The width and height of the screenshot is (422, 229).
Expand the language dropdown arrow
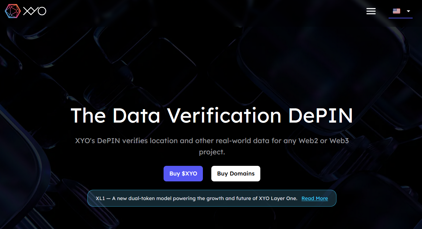point(408,11)
